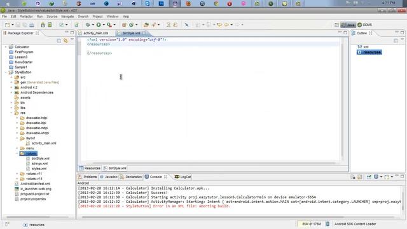
Task: Click the green Run button in toolbar
Action: 99,25
